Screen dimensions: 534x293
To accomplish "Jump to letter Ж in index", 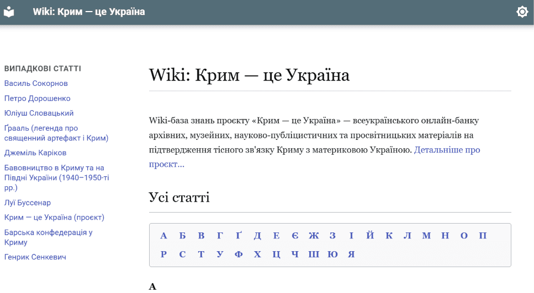I will [x=314, y=235].
